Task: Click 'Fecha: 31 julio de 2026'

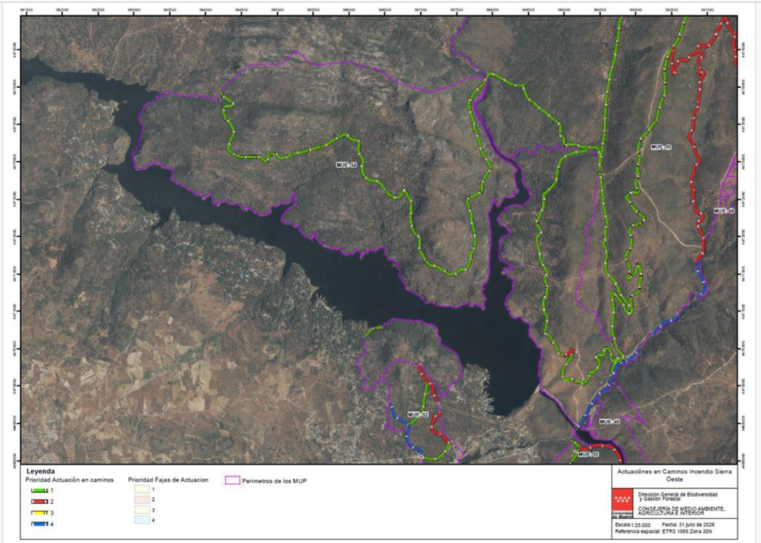Action: (688, 525)
